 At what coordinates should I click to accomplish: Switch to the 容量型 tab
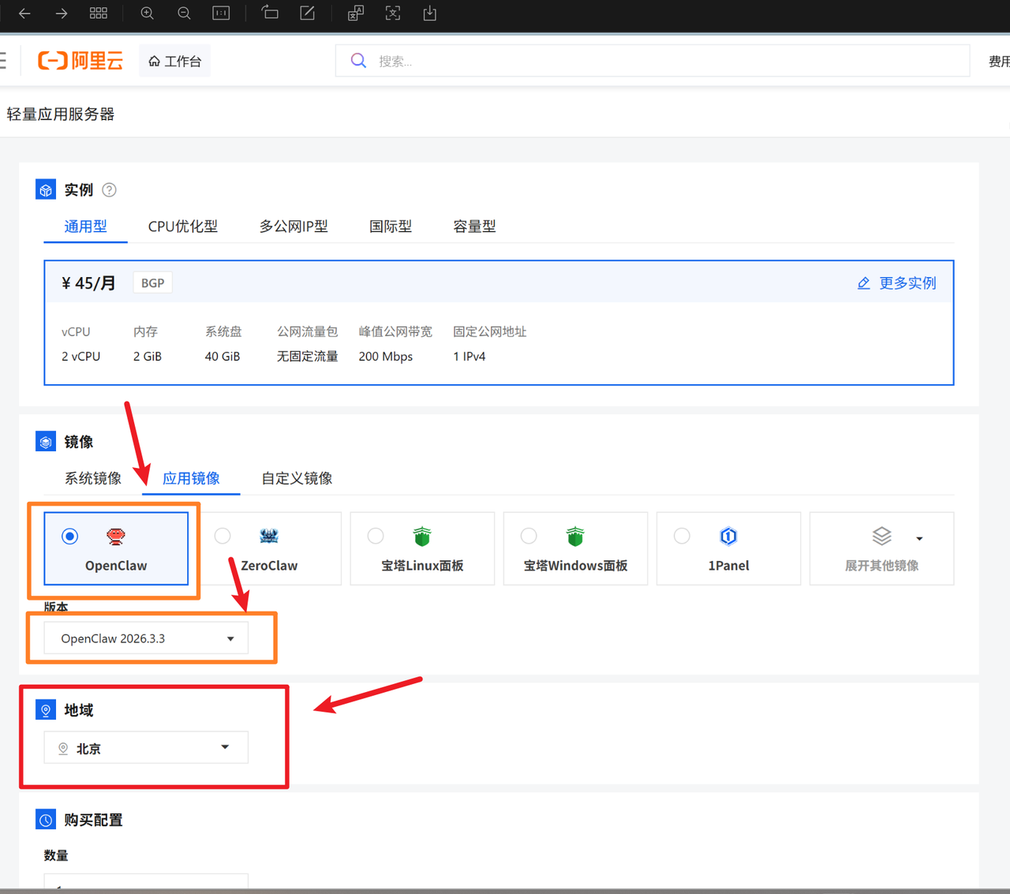474,226
